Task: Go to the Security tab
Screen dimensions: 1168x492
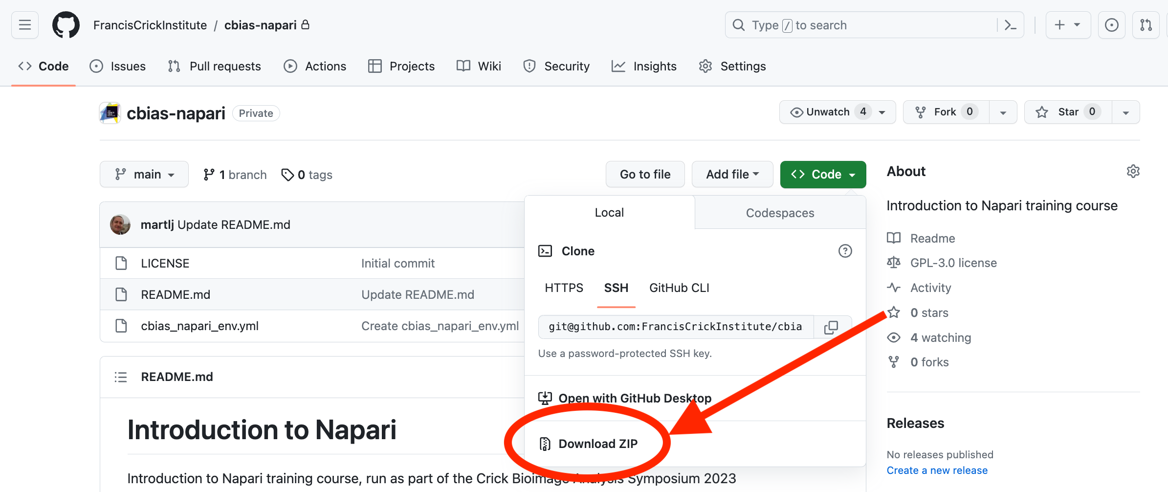Action: click(556, 66)
